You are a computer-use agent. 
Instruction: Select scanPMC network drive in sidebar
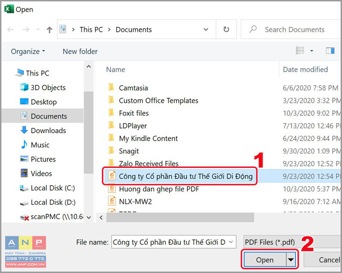pyautogui.click(x=52, y=217)
